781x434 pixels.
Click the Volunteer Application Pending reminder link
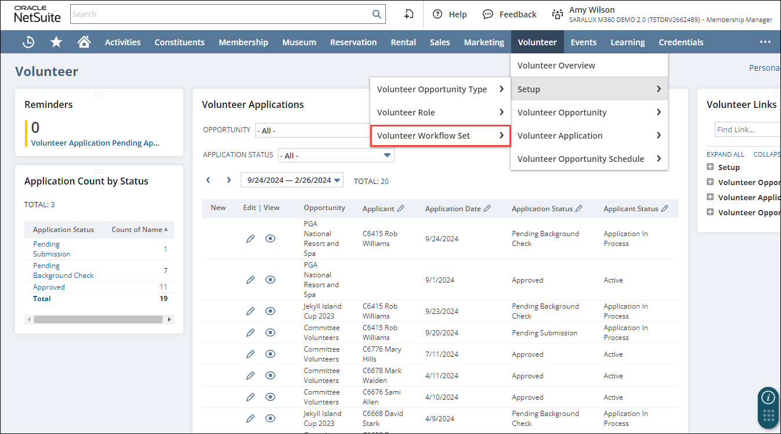click(x=95, y=143)
